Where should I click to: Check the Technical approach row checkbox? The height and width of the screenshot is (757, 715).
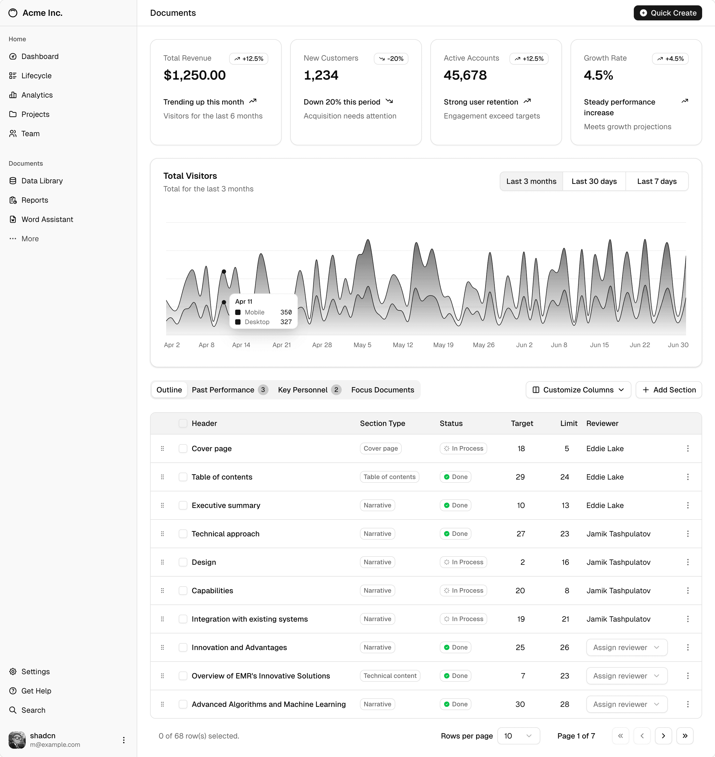[183, 534]
